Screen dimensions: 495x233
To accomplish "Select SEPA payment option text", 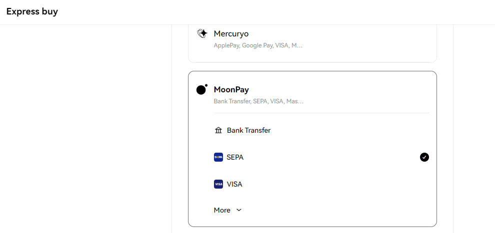I will click(235, 157).
